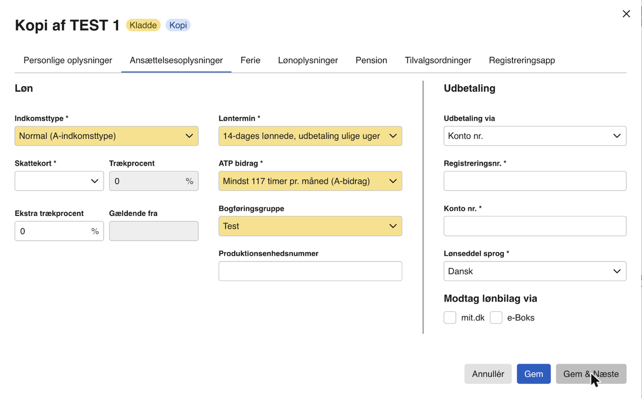Expand the Skattekort dropdown
The image size is (642, 398).
coord(59,181)
